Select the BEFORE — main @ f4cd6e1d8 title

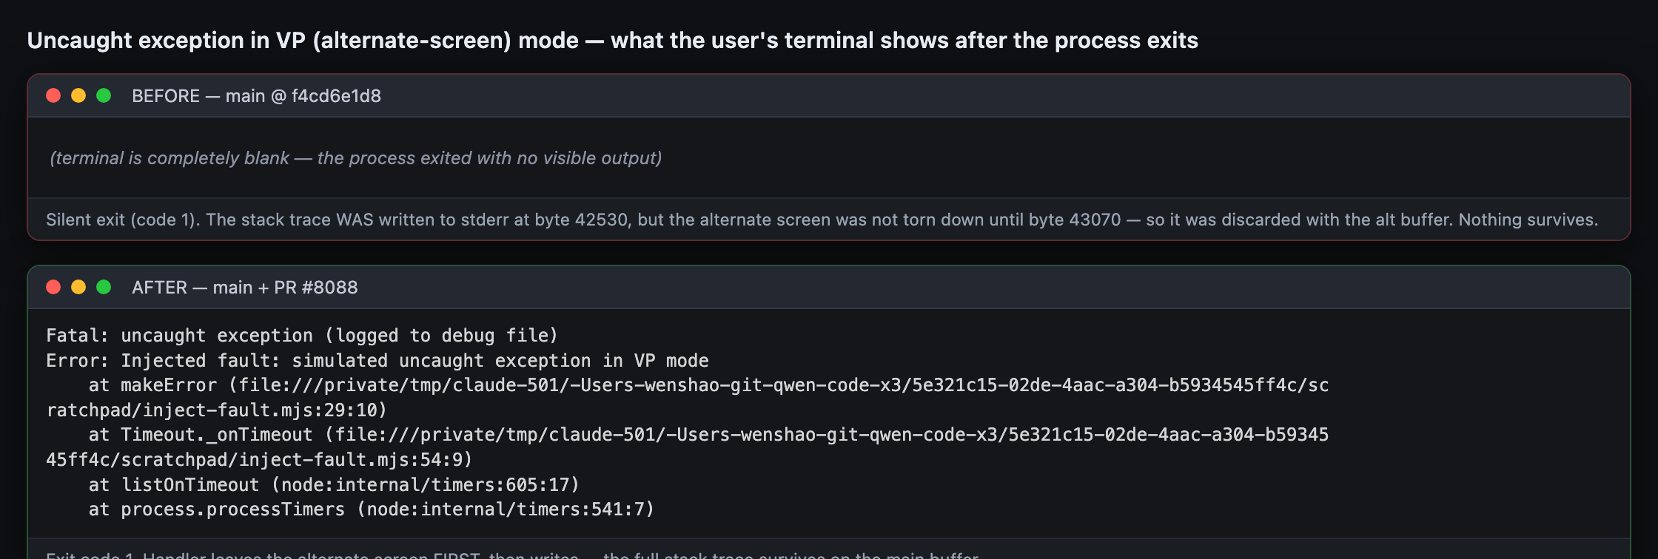pos(256,96)
